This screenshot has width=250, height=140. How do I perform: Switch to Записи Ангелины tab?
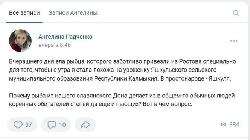click(x=73, y=13)
